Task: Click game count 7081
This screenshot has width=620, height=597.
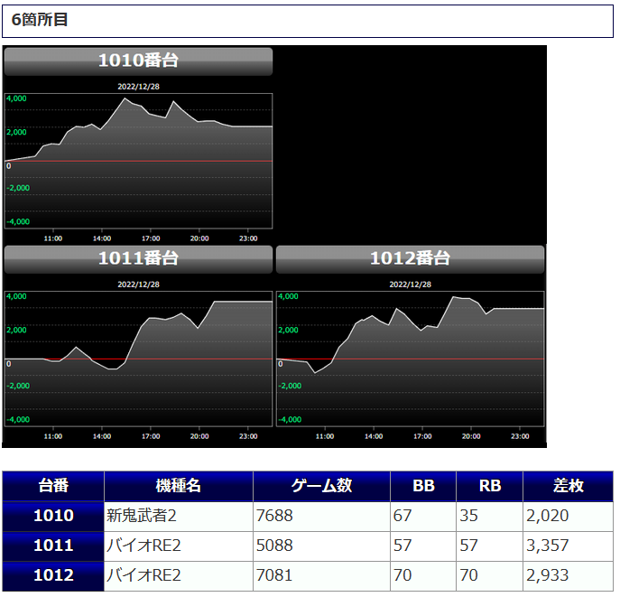Action: coord(274,575)
